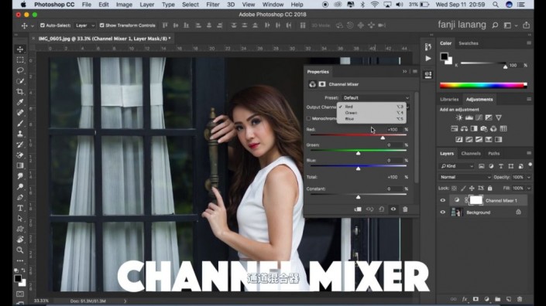Delete adjustment layer via Properties trash icon
Screen dimensions: 546x306
point(405,209)
